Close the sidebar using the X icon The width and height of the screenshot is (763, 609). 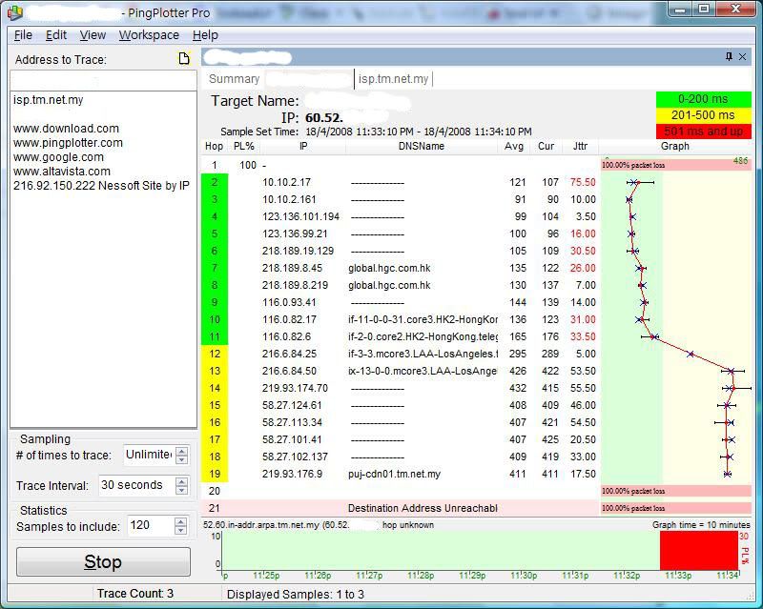click(743, 56)
